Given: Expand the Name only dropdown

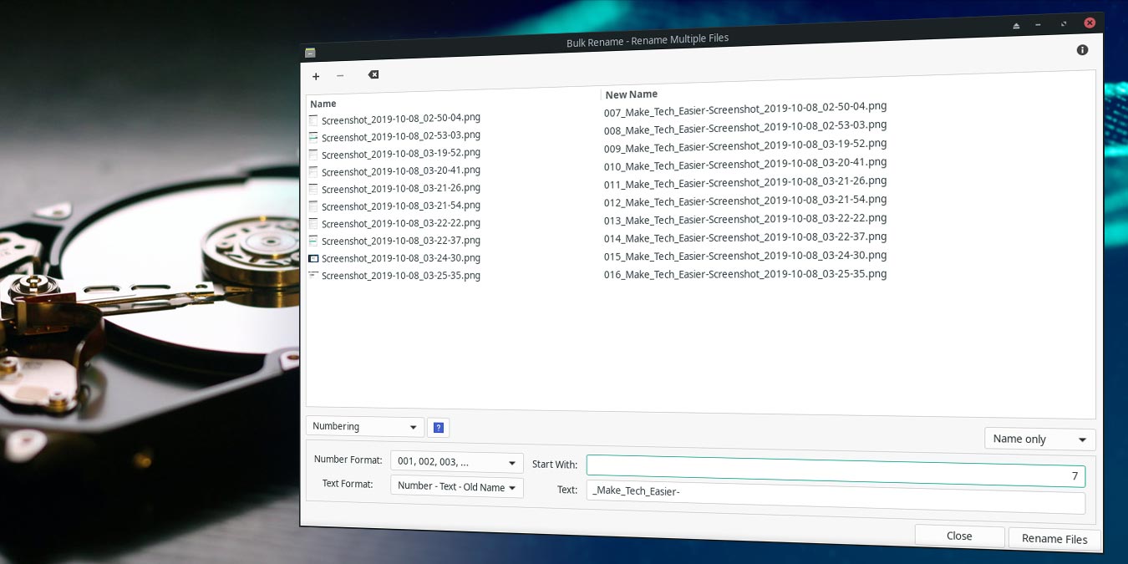Looking at the screenshot, I should tap(1039, 440).
